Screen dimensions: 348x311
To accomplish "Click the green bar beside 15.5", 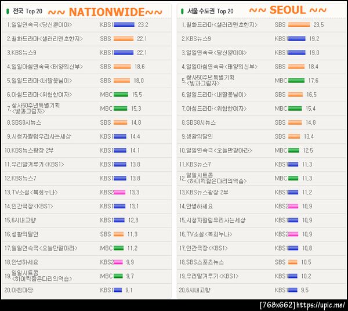I will (x=121, y=95).
